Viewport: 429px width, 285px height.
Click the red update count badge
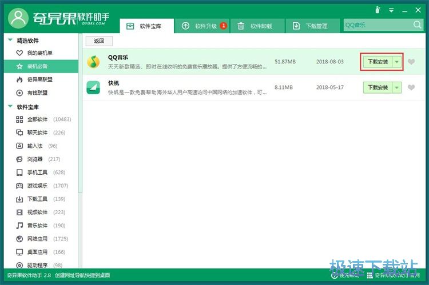point(224,26)
